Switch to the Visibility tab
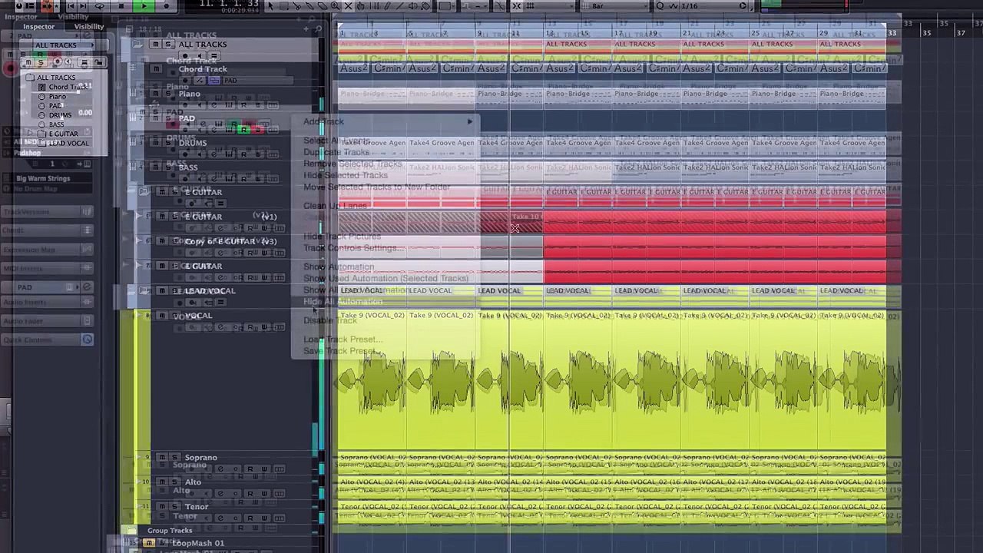 pyautogui.click(x=89, y=26)
